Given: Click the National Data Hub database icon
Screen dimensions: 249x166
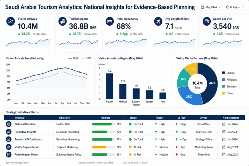Looking at the screenshot, I should pyautogui.click(x=8, y=124).
